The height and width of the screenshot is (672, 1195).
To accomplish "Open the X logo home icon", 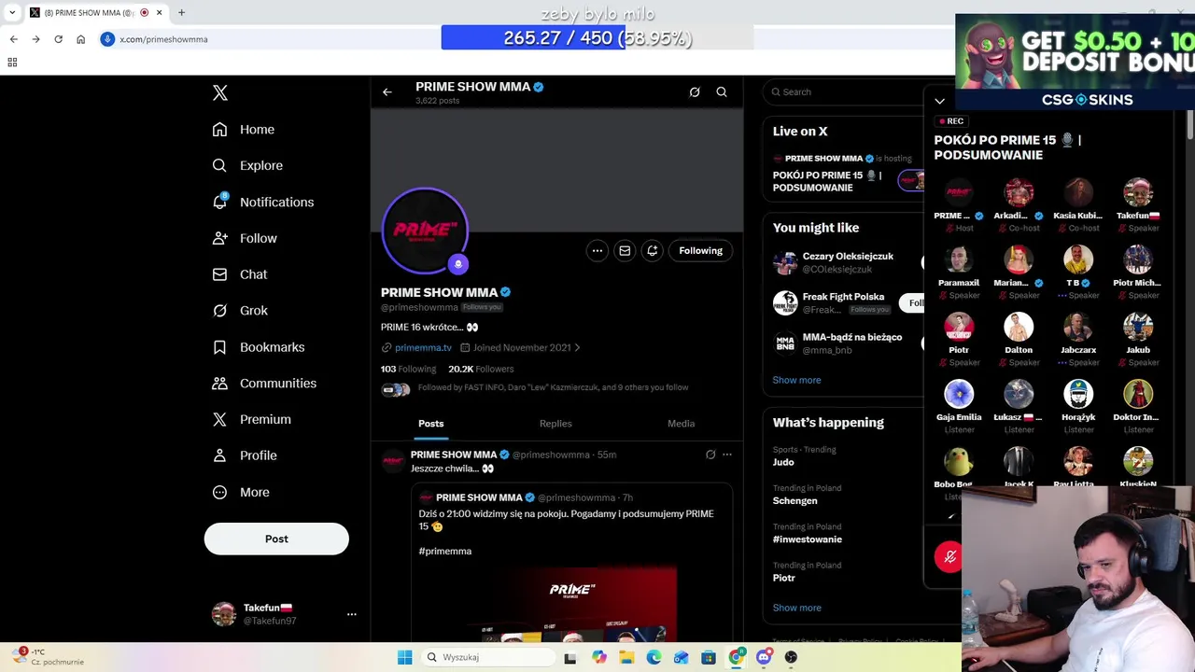I will [220, 92].
